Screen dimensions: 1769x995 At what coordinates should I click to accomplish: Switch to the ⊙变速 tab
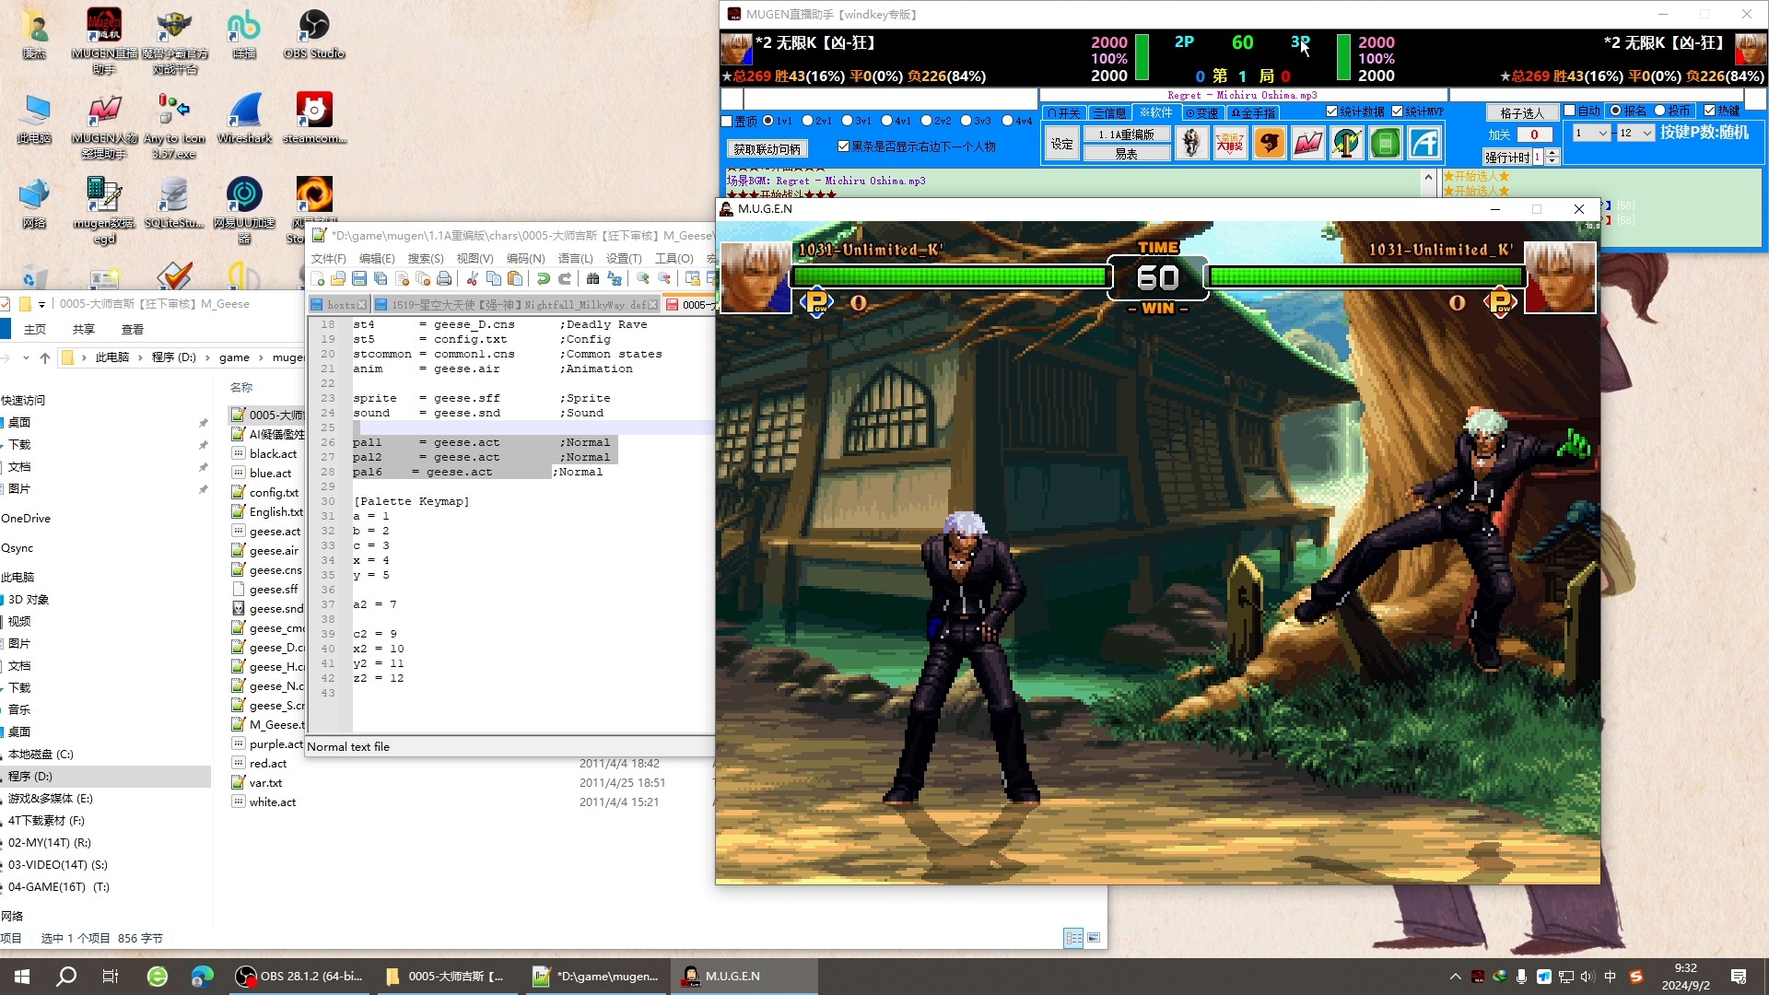pos(1201,112)
